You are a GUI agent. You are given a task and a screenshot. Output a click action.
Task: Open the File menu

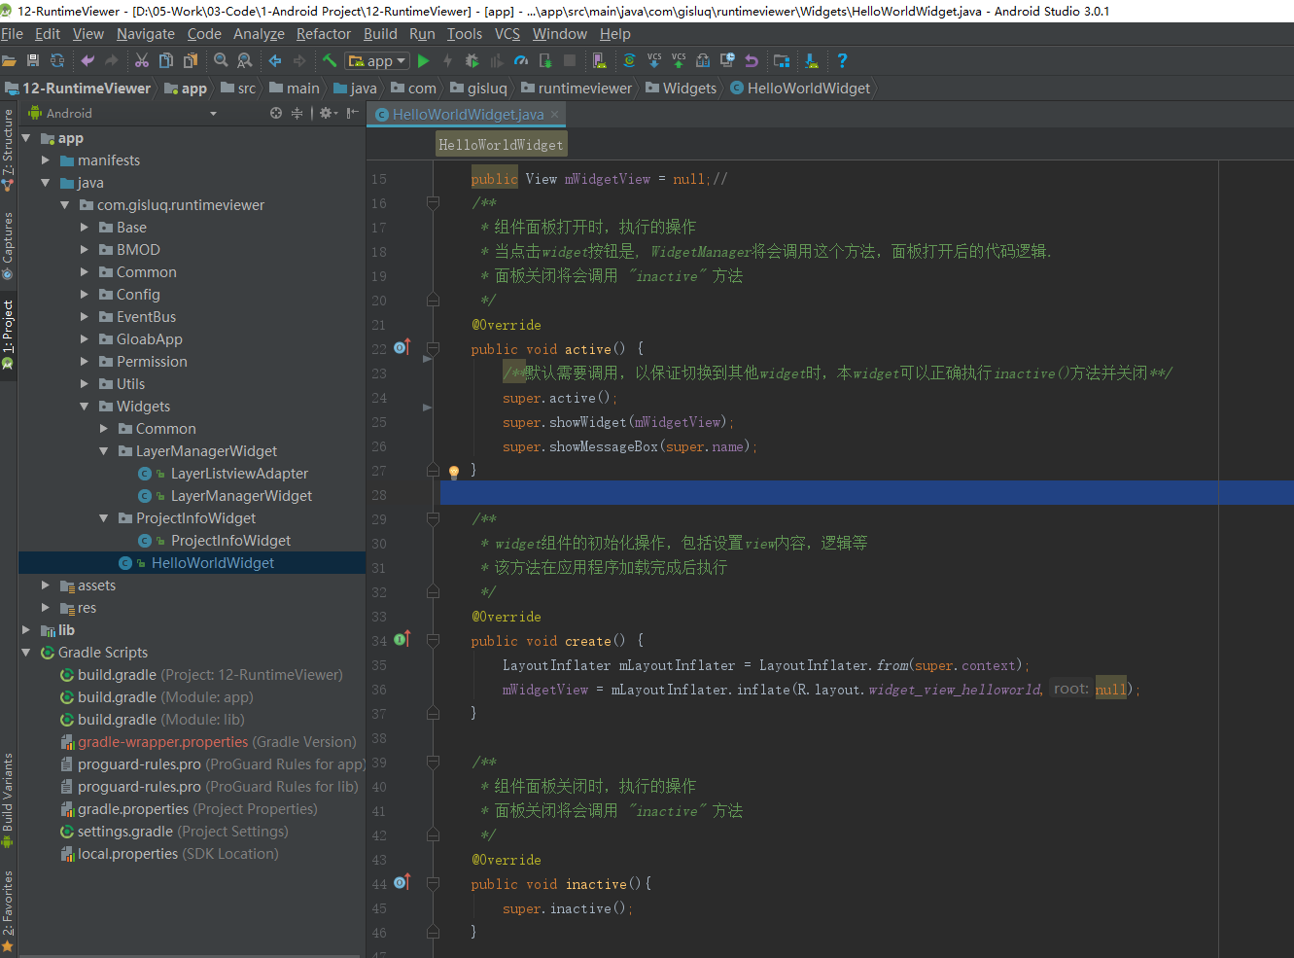click(x=13, y=33)
